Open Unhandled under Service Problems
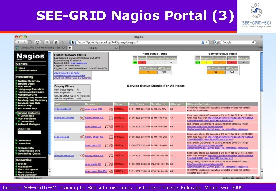Screen dimensions: 276x191 click(x=27, y=116)
